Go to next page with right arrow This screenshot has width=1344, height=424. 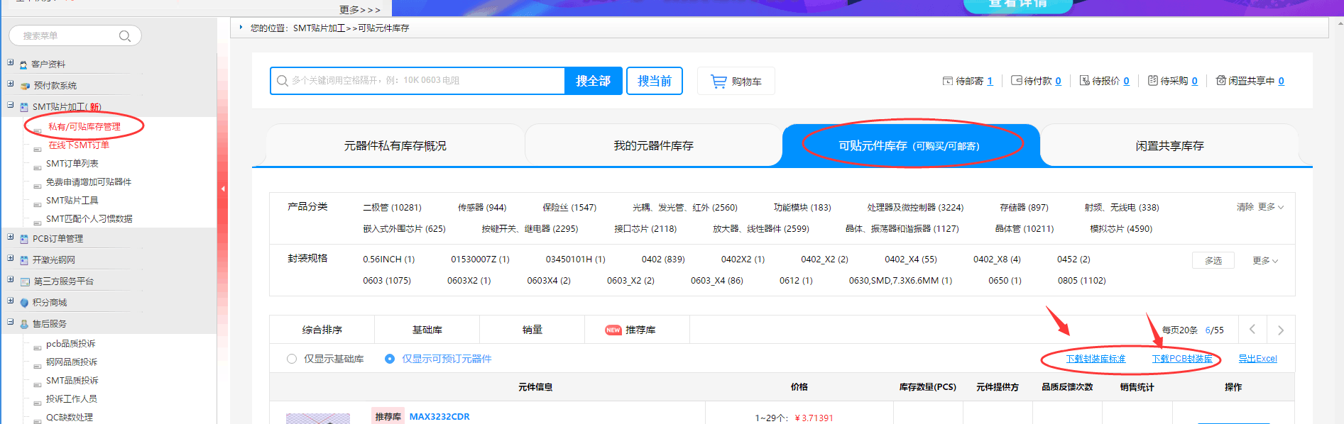1280,330
